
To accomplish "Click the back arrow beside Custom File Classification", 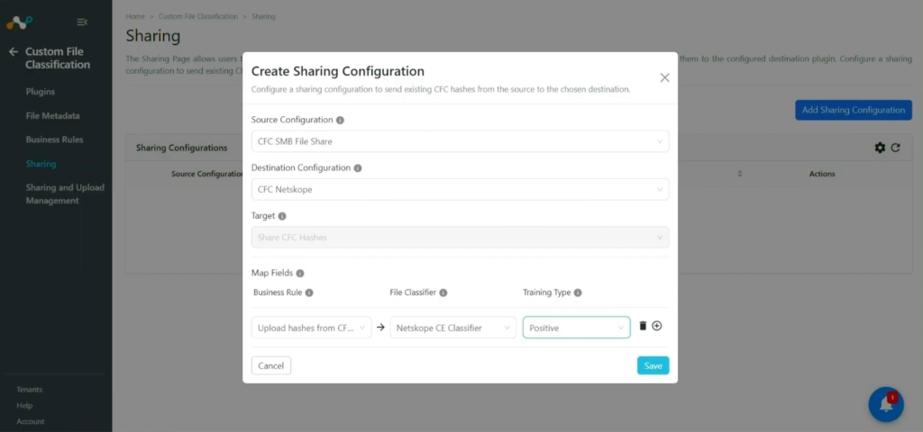I will (x=13, y=51).
